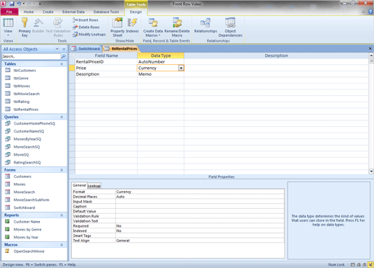Show the Property Sheet

(x=117, y=27)
